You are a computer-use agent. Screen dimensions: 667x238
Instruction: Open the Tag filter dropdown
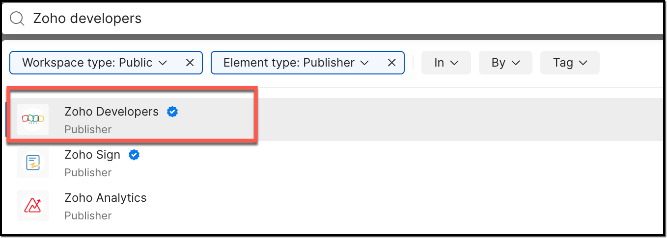pos(570,63)
